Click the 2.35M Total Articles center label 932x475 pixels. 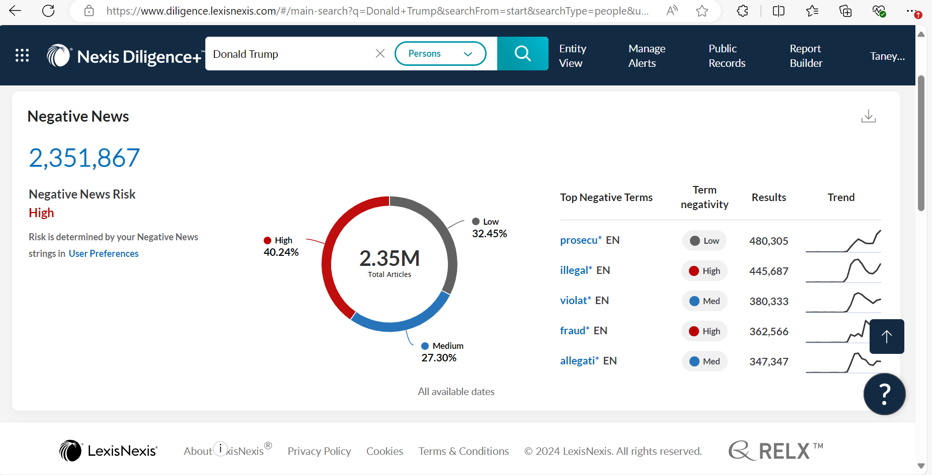tap(390, 263)
